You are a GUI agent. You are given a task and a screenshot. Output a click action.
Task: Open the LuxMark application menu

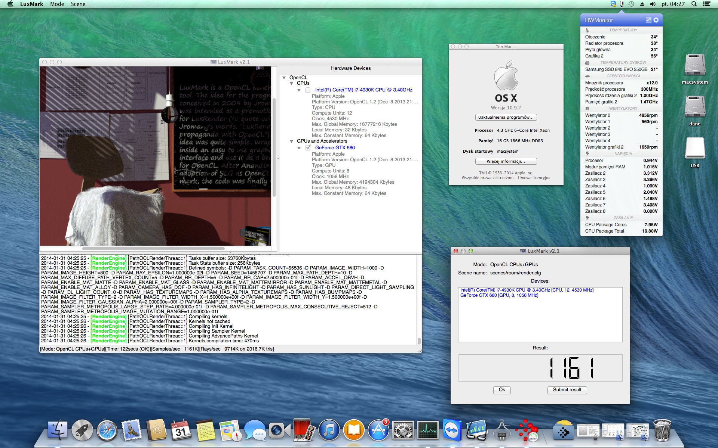pyautogui.click(x=31, y=4)
